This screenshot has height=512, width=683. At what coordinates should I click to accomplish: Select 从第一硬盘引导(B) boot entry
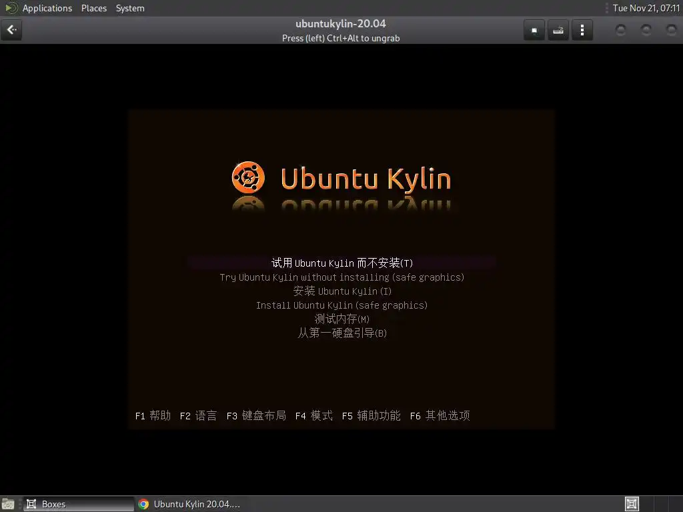click(x=342, y=333)
